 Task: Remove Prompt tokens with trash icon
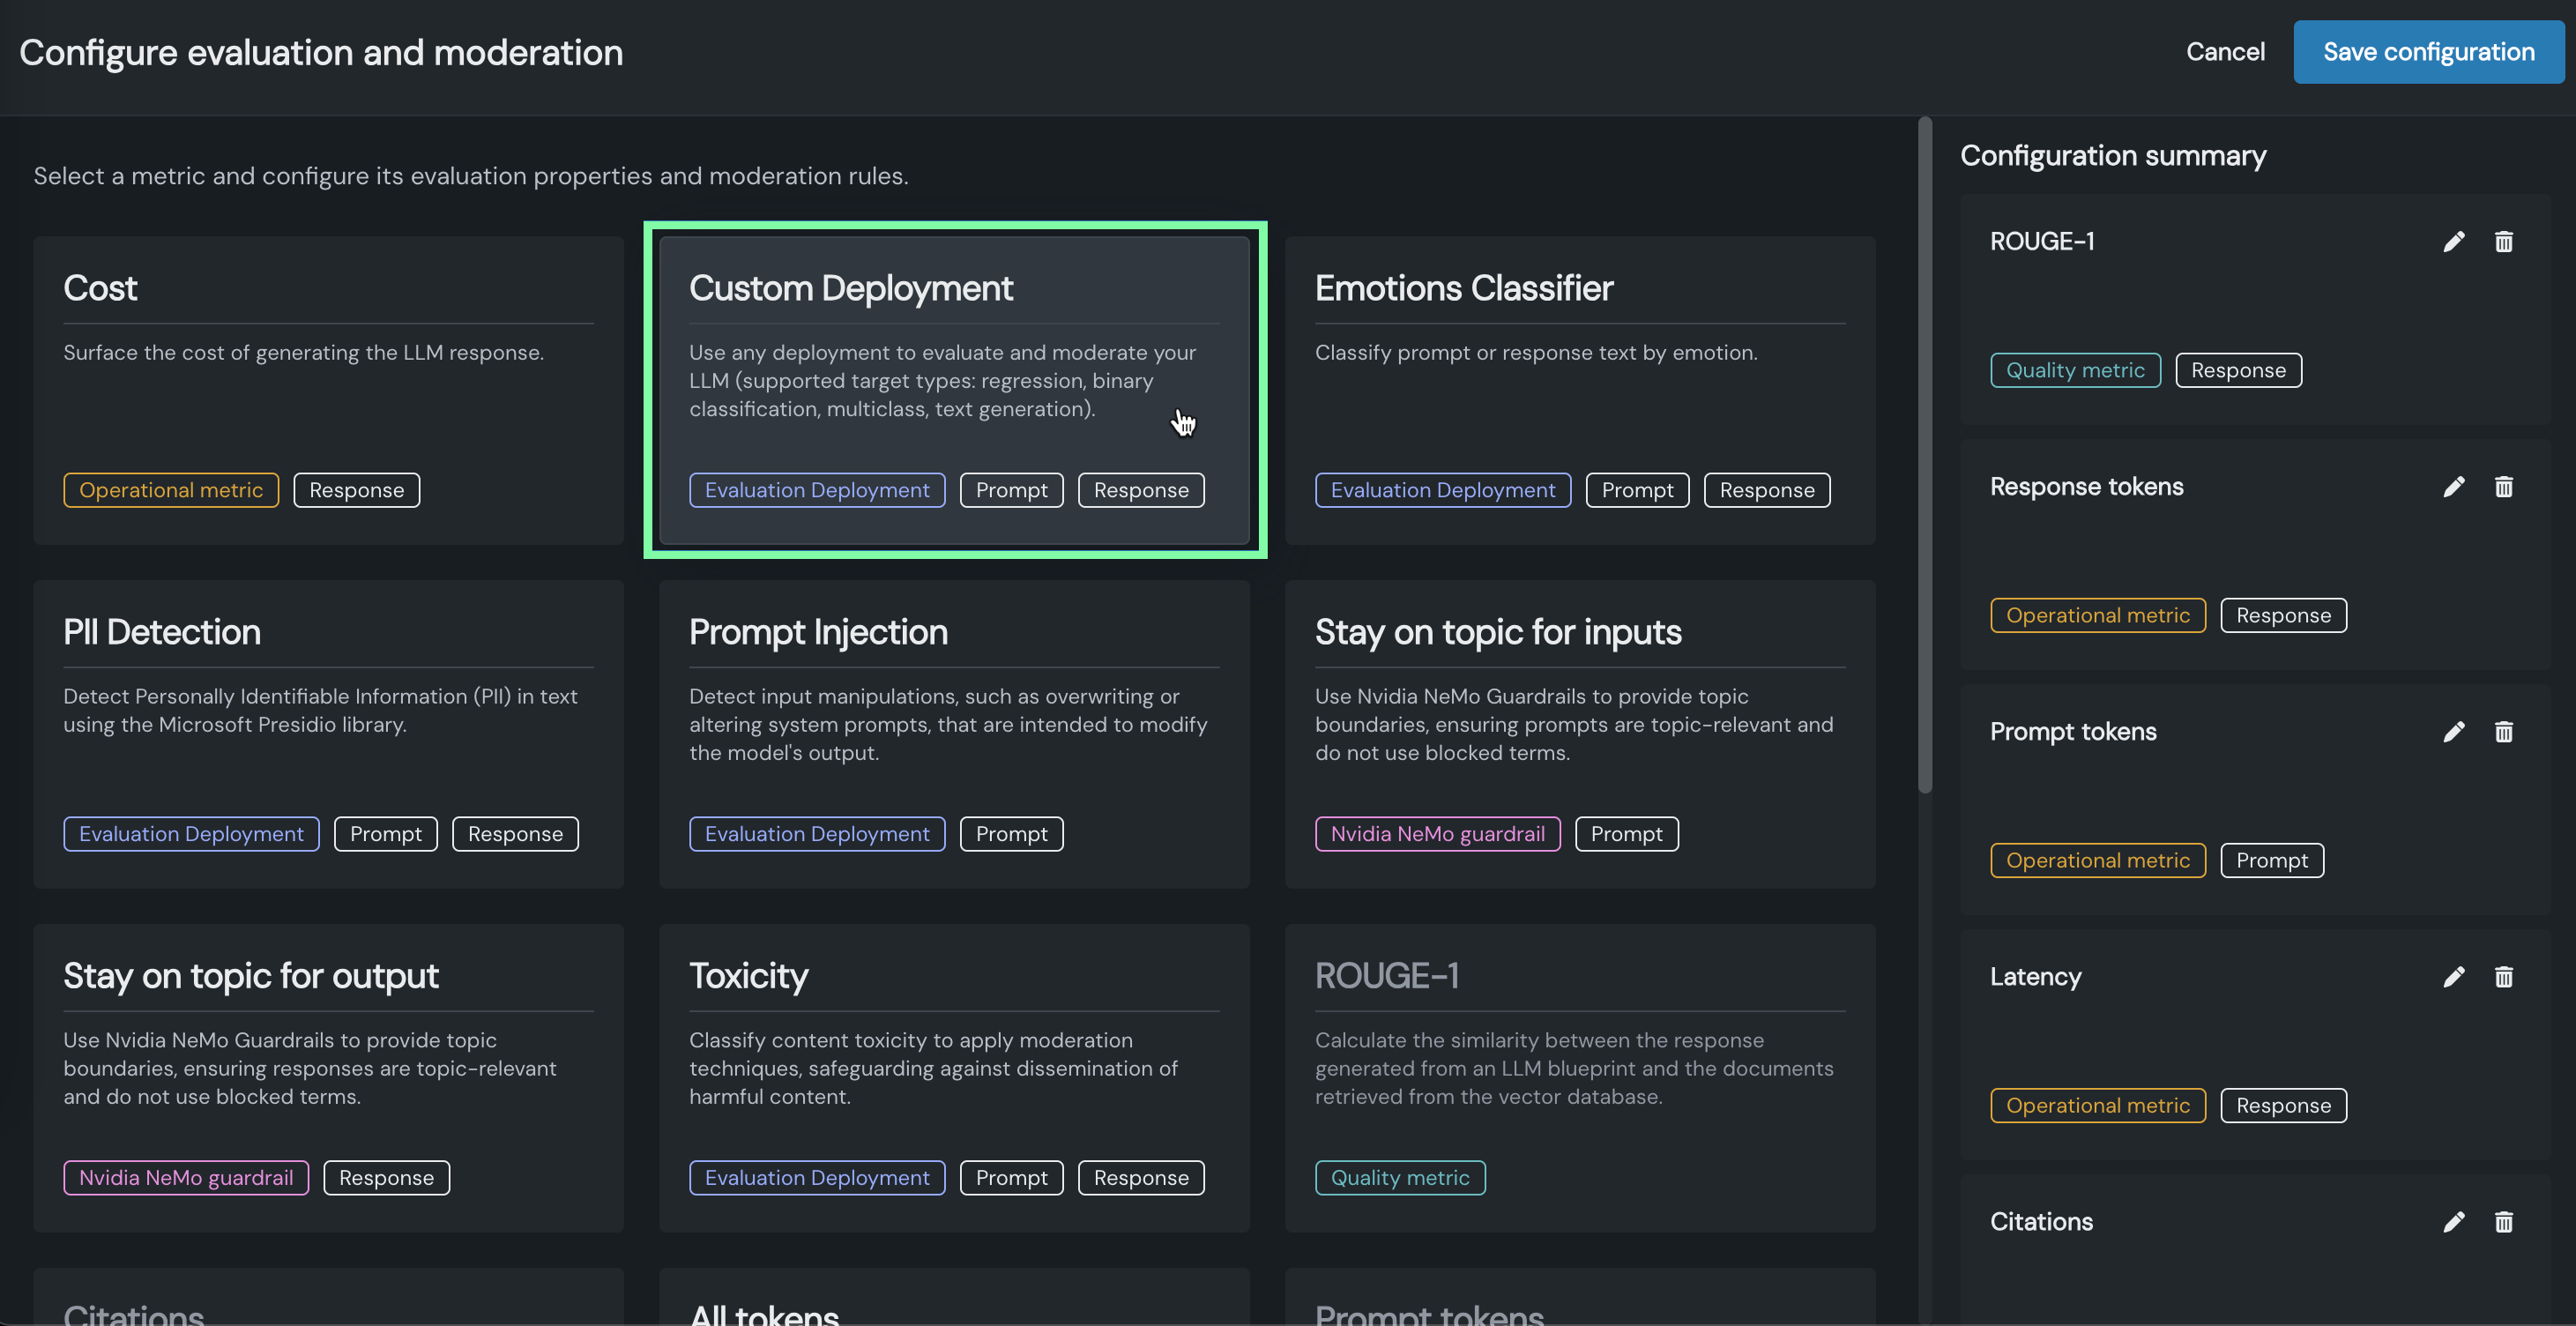(x=2503, y=732)
